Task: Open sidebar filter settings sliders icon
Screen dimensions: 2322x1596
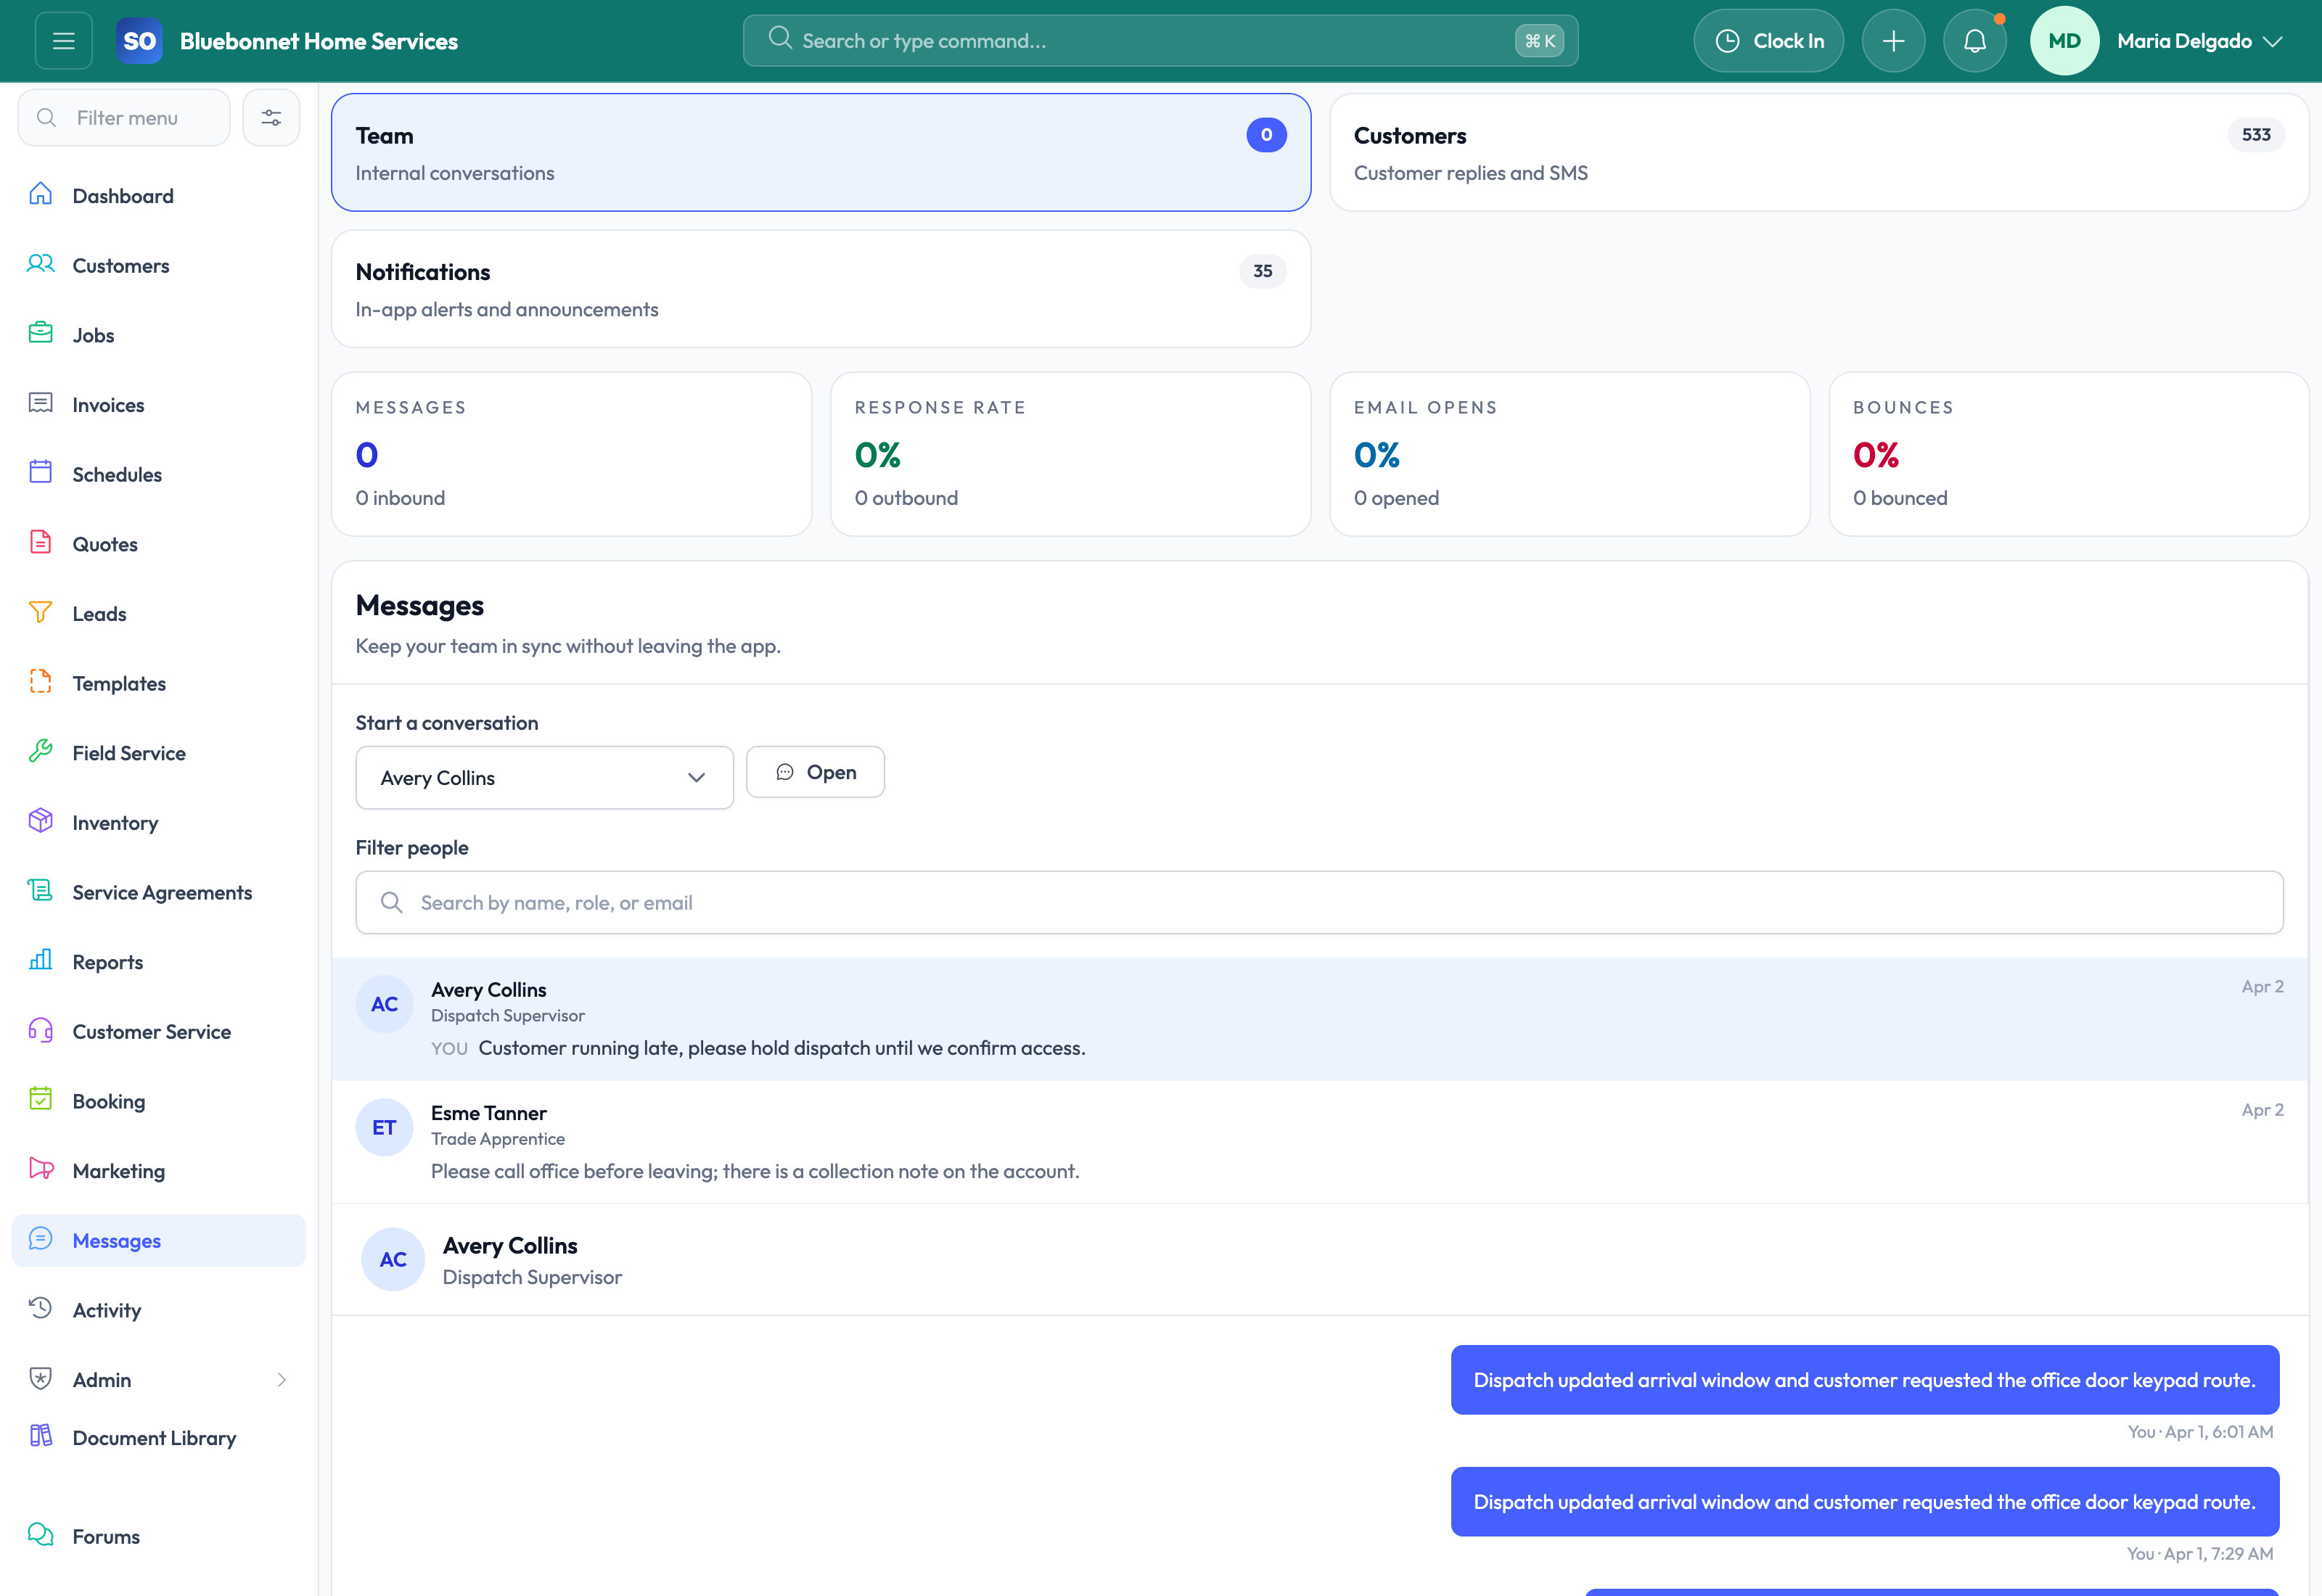Action: [x=271, y=118]
